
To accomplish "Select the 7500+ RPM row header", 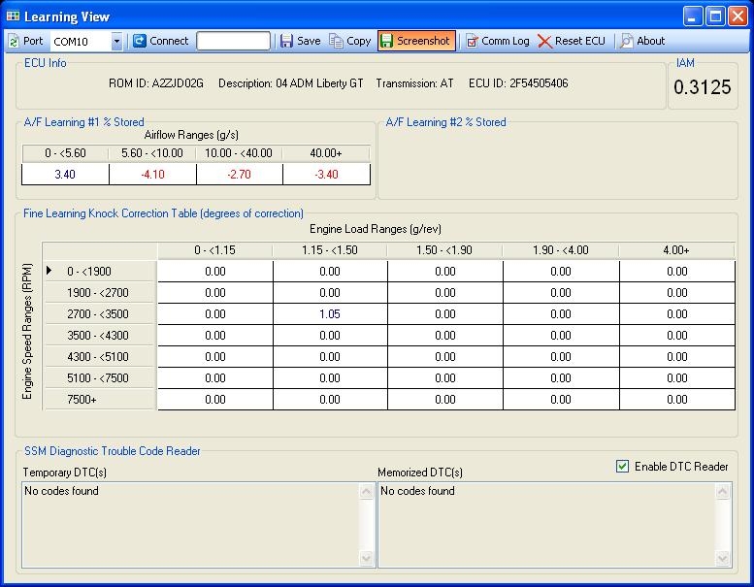I will [x=100, y=399].
